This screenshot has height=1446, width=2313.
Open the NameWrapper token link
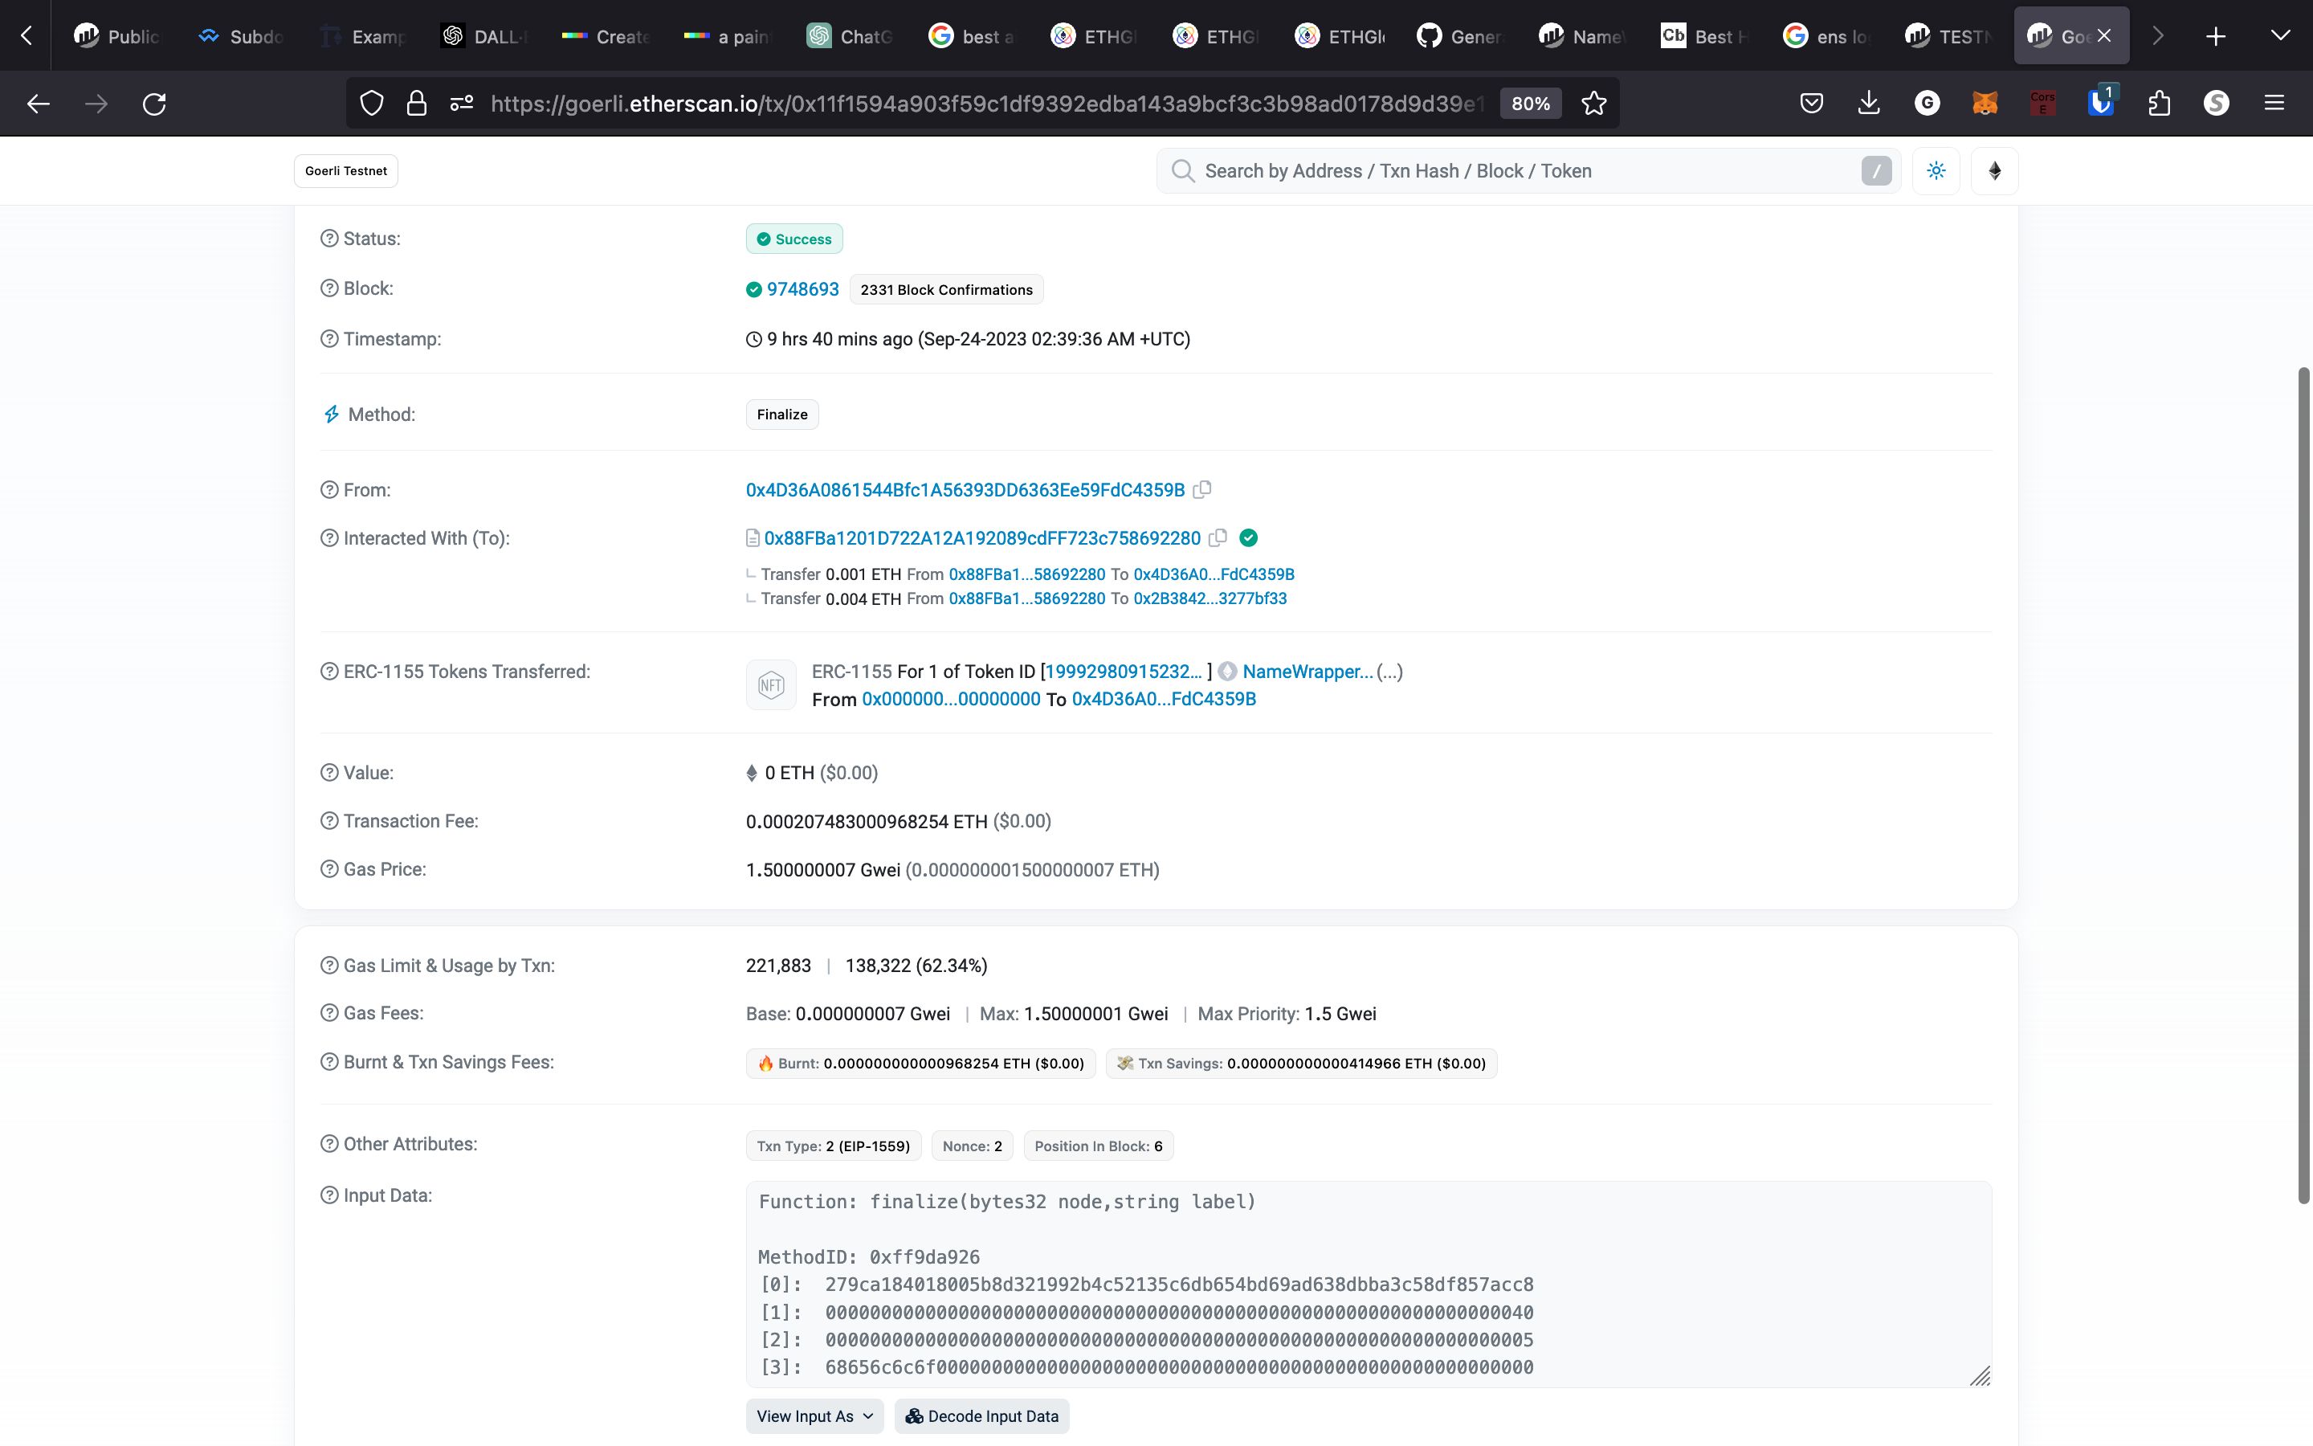click(1307, 672)
